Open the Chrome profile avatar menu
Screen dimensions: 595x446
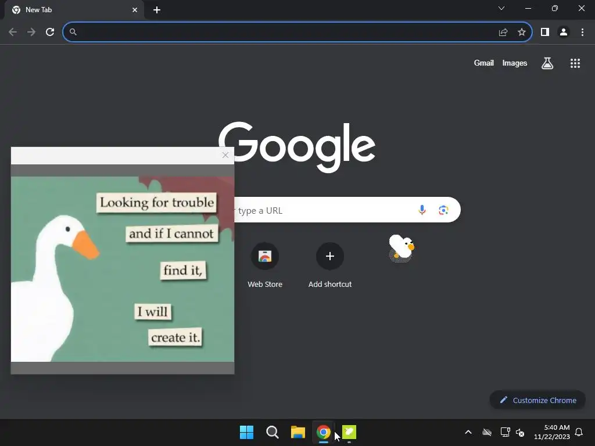(564, 33)
